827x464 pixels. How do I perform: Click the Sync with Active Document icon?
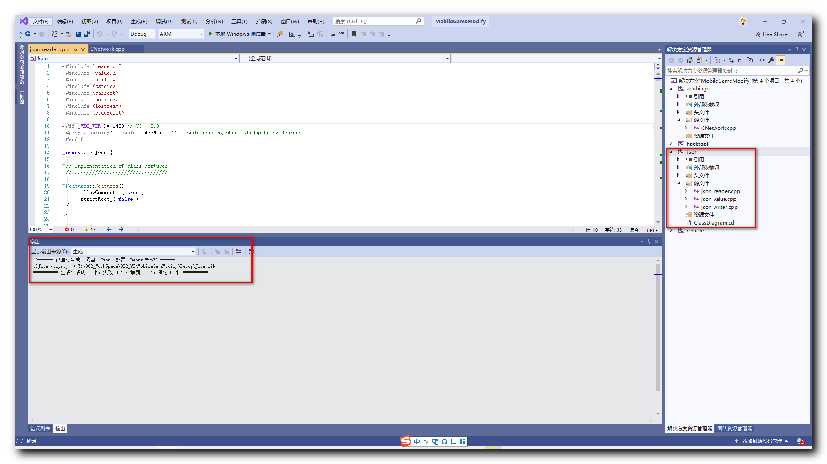(x=731, y=60)
